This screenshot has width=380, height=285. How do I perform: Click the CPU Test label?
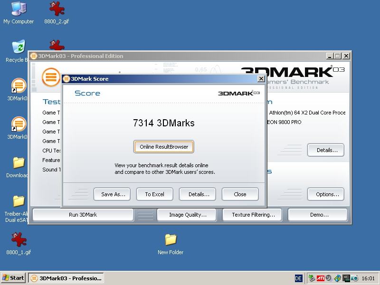coord(51,151)
